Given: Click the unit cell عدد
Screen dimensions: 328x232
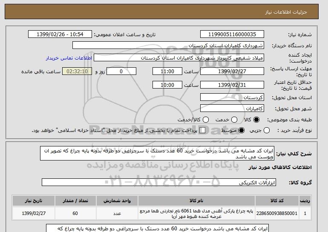Looking at the screenshot, I should pos(117,213).
